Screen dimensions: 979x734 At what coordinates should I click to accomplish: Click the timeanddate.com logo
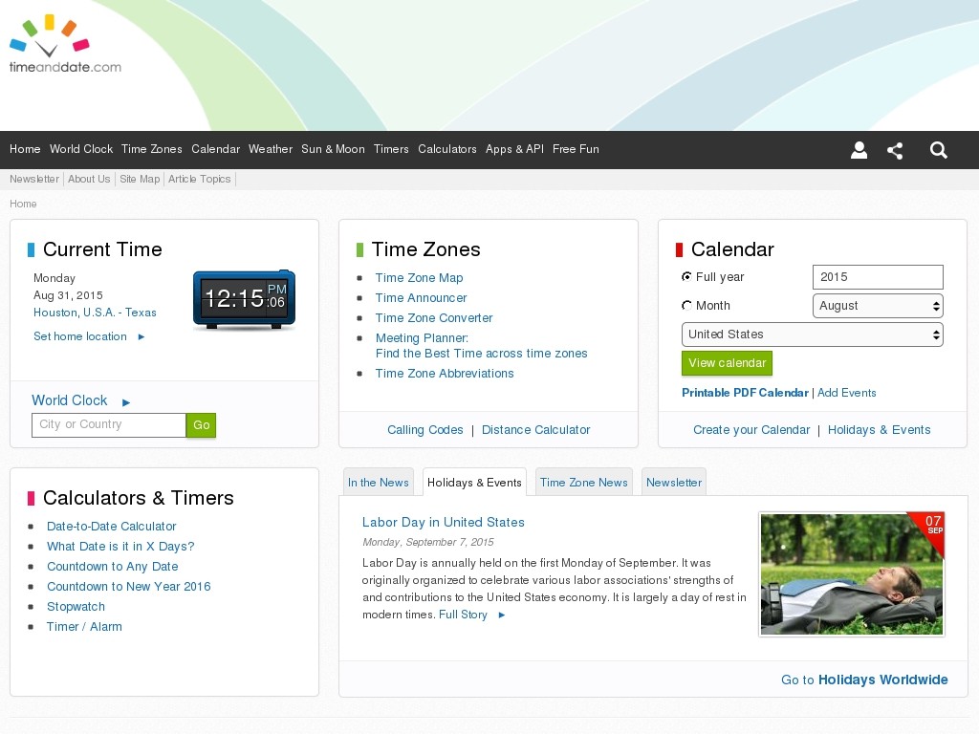[x=65, y=44]
